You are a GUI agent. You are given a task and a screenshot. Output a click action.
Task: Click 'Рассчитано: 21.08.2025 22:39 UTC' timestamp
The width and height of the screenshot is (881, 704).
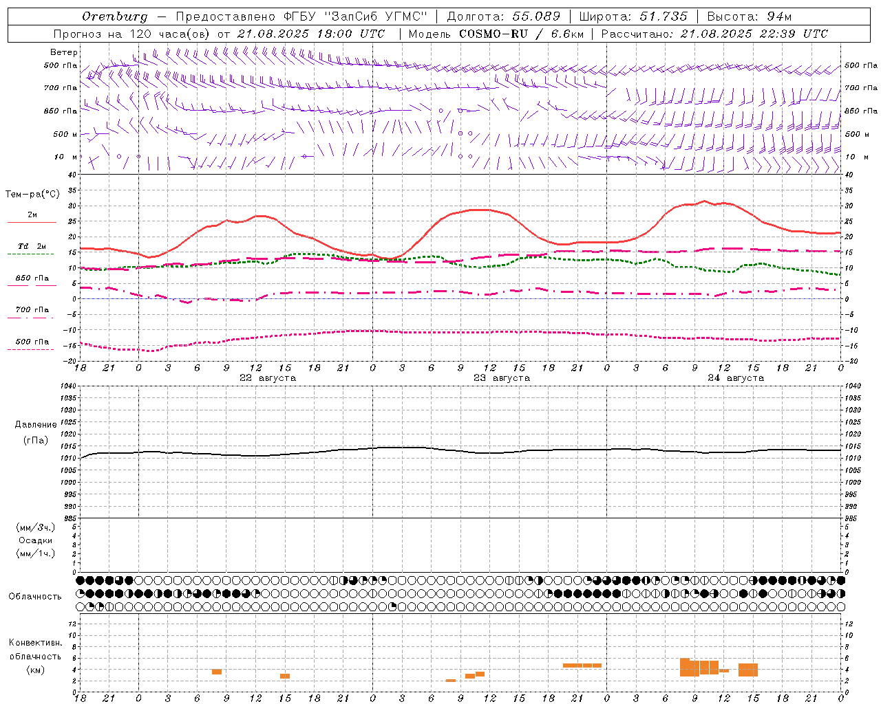pos(714,34)
